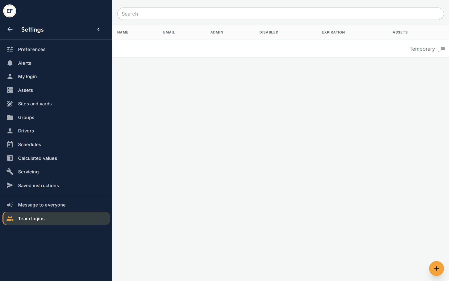Image resolution: width=449 pixels, height=281 pixels.
Task: Focus the Search input field
Action: [280, 14]
